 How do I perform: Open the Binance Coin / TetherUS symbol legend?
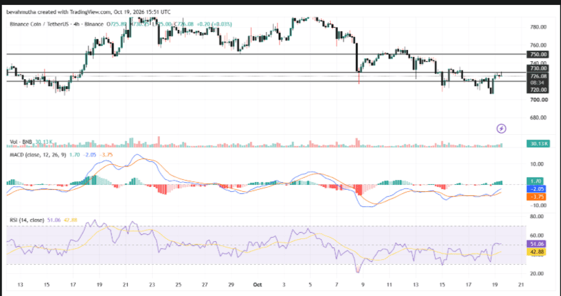pos(56,24)
